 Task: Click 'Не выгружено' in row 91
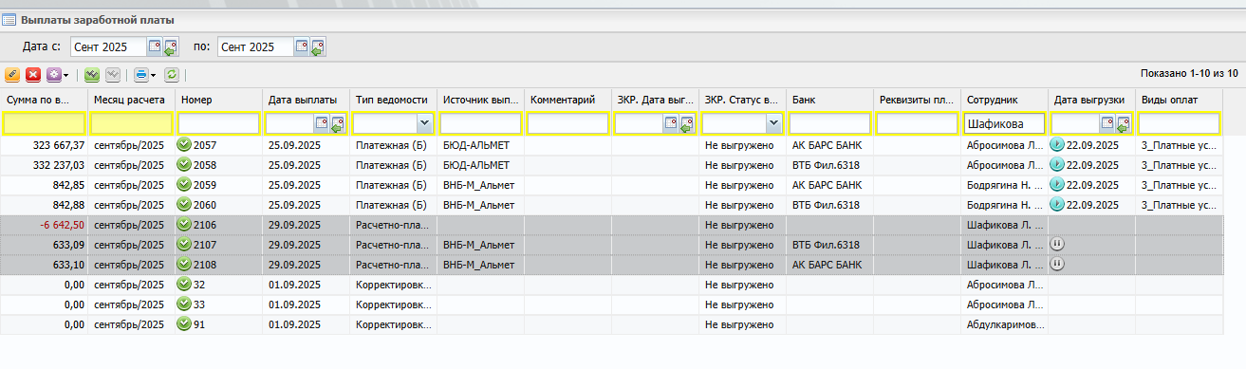click(739, 324)
